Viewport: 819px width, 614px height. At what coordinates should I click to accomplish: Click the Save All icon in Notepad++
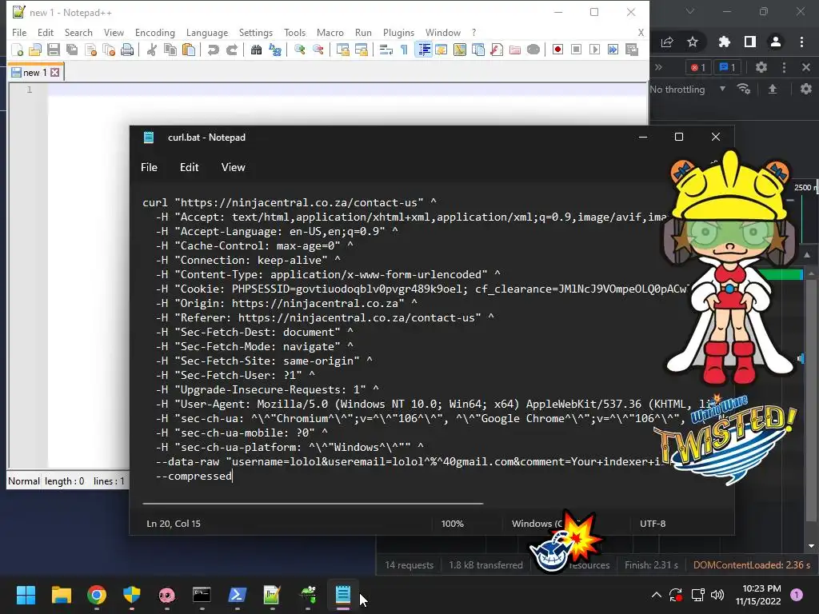click(72, 50)
